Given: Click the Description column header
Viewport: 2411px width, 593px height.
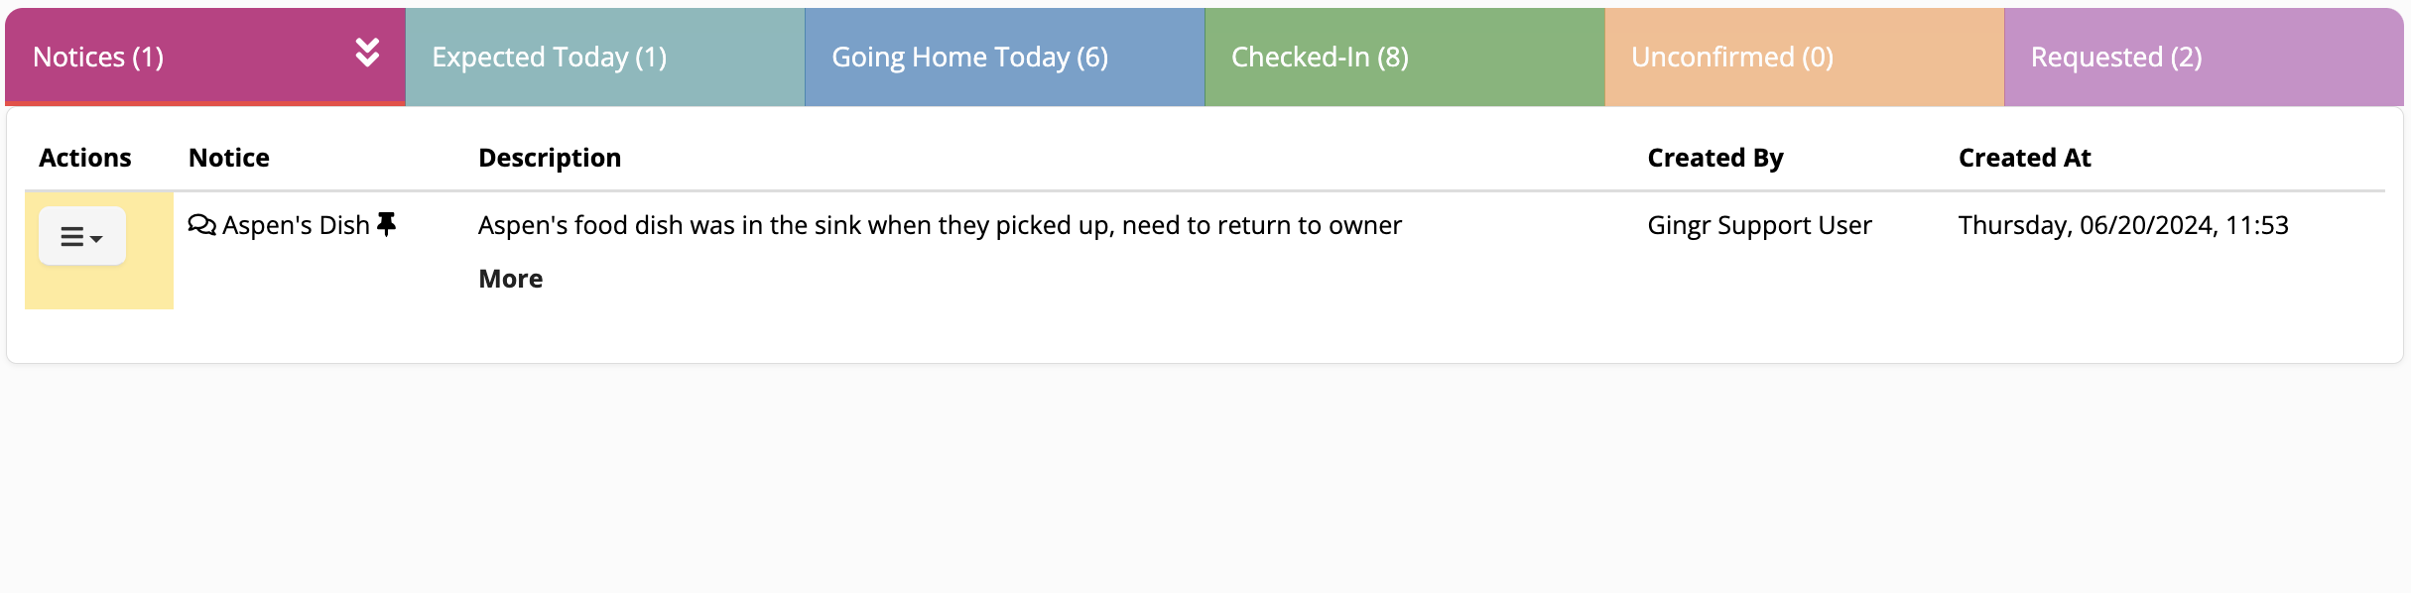Looking at the screenshot, I should click(x=550, y=158).
